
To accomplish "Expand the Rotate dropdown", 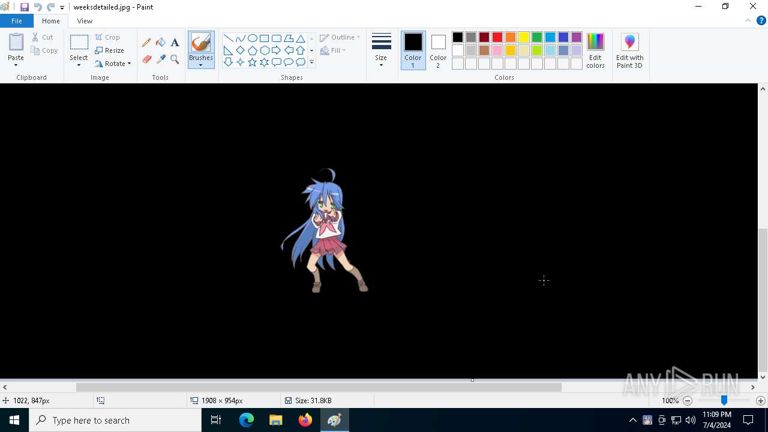I will 129,64.
